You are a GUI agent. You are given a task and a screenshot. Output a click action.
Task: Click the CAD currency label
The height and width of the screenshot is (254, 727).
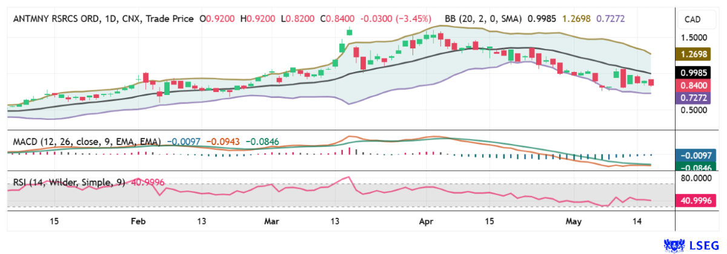pos(692,20)
